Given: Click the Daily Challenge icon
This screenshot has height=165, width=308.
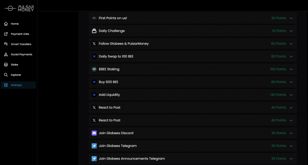Looking at the screenshot, I should coord(94,31).
